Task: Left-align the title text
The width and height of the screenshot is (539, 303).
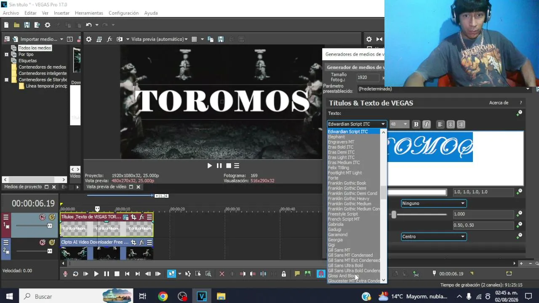Action: (440, 124)
